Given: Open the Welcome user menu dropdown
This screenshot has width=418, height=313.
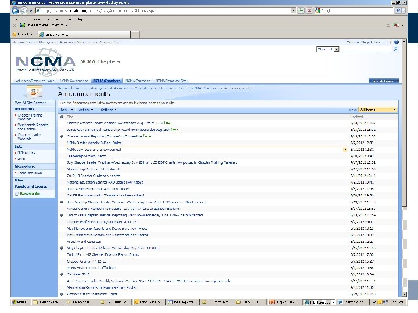Looking at the screenshot, I should [367, 42].
